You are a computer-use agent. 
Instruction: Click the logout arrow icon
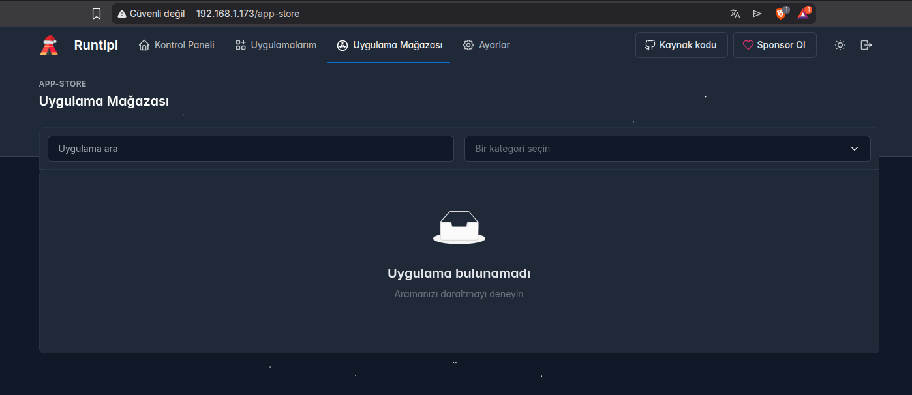(866, 45)
